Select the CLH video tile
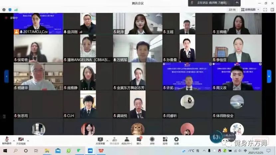This screenshot has width=276, height=155. coord(88,105)
